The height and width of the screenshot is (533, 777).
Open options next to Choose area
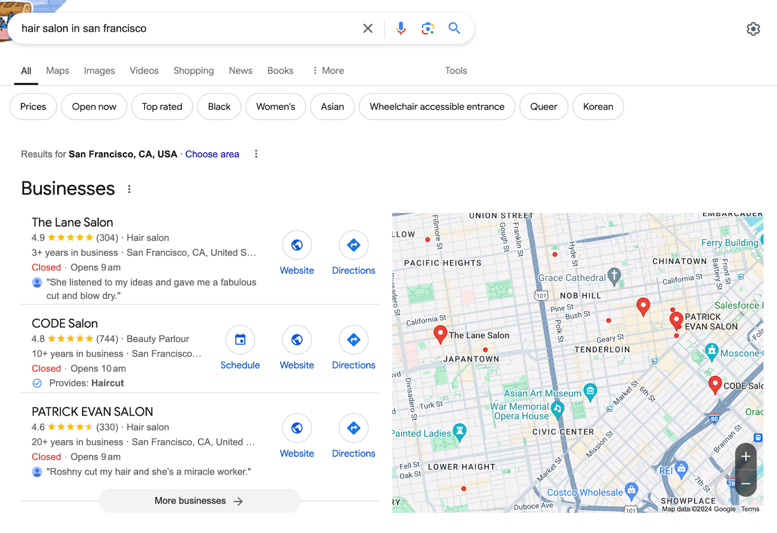[256, 154]
